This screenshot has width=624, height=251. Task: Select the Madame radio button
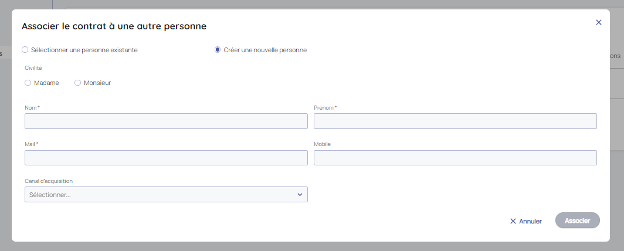pos(28,83)
